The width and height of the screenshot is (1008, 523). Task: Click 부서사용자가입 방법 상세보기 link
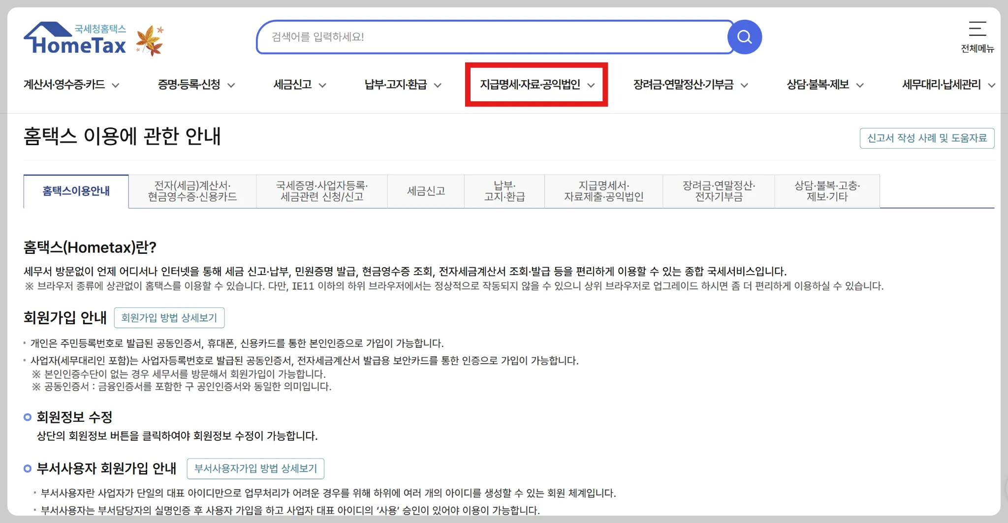click(256, 468)
